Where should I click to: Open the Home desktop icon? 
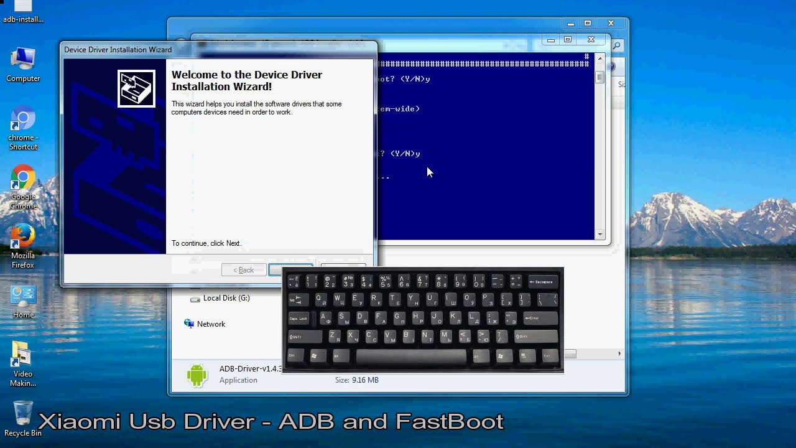[23, 302]
